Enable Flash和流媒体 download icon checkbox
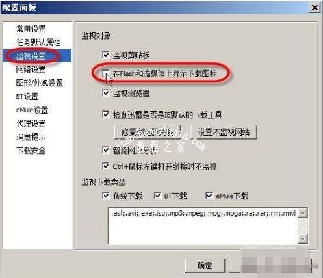323x278 pixels. coord(105,73)
